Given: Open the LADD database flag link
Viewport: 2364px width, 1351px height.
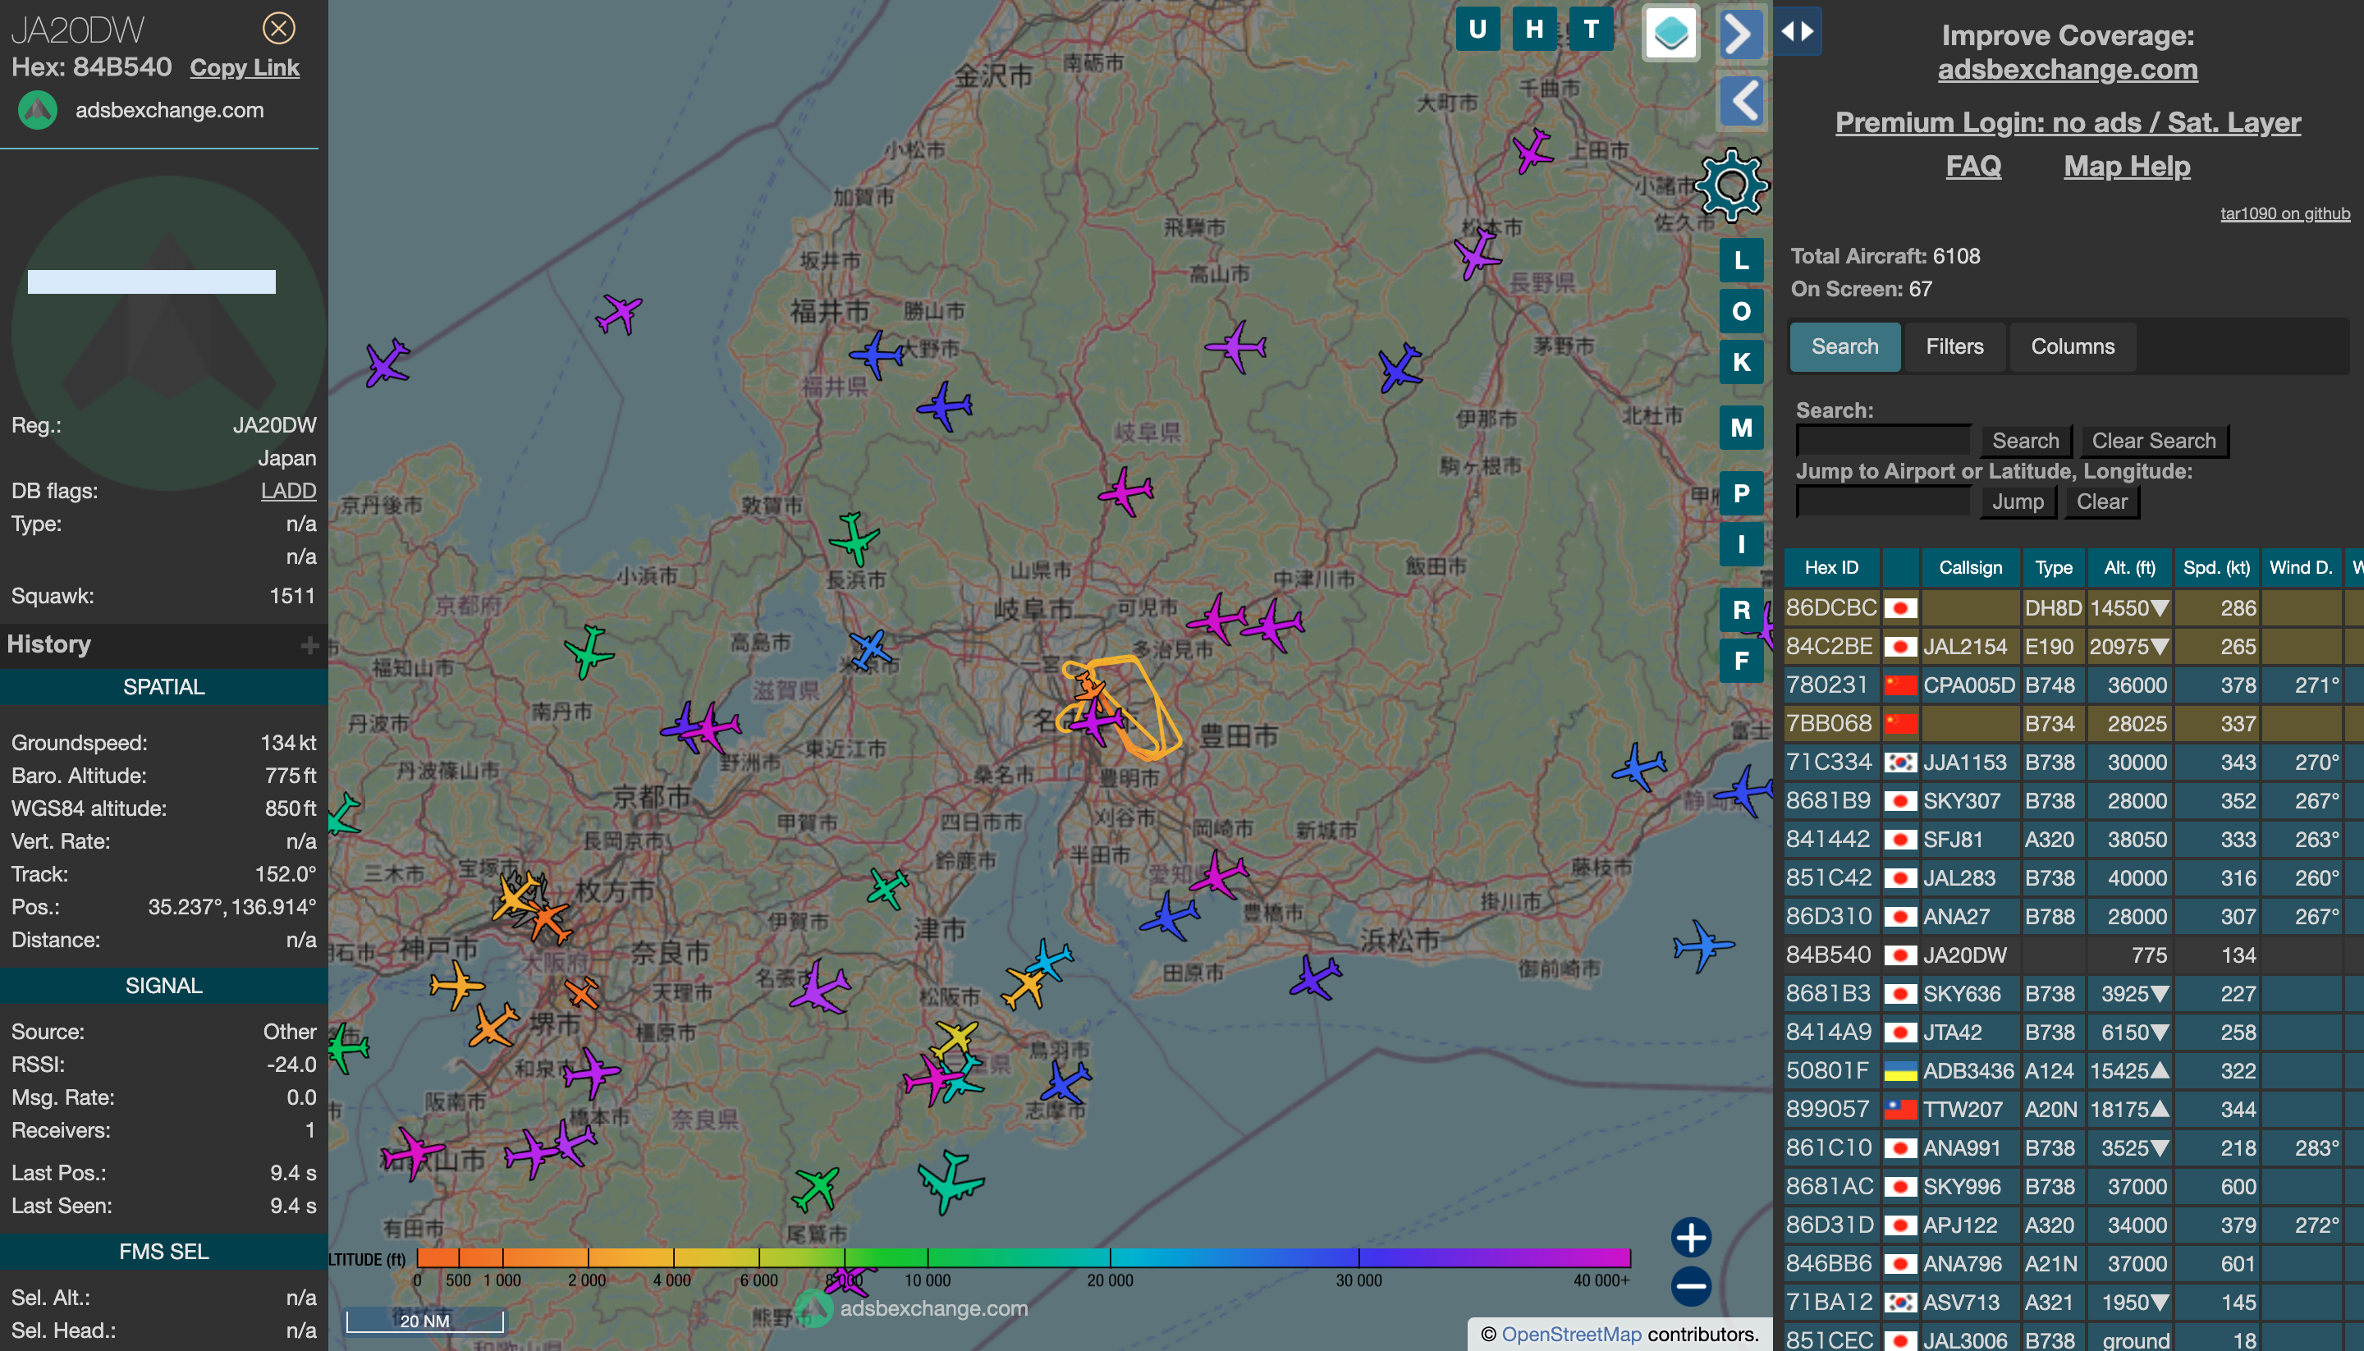Looking at the screenshot, I should [x=289, y=491].
